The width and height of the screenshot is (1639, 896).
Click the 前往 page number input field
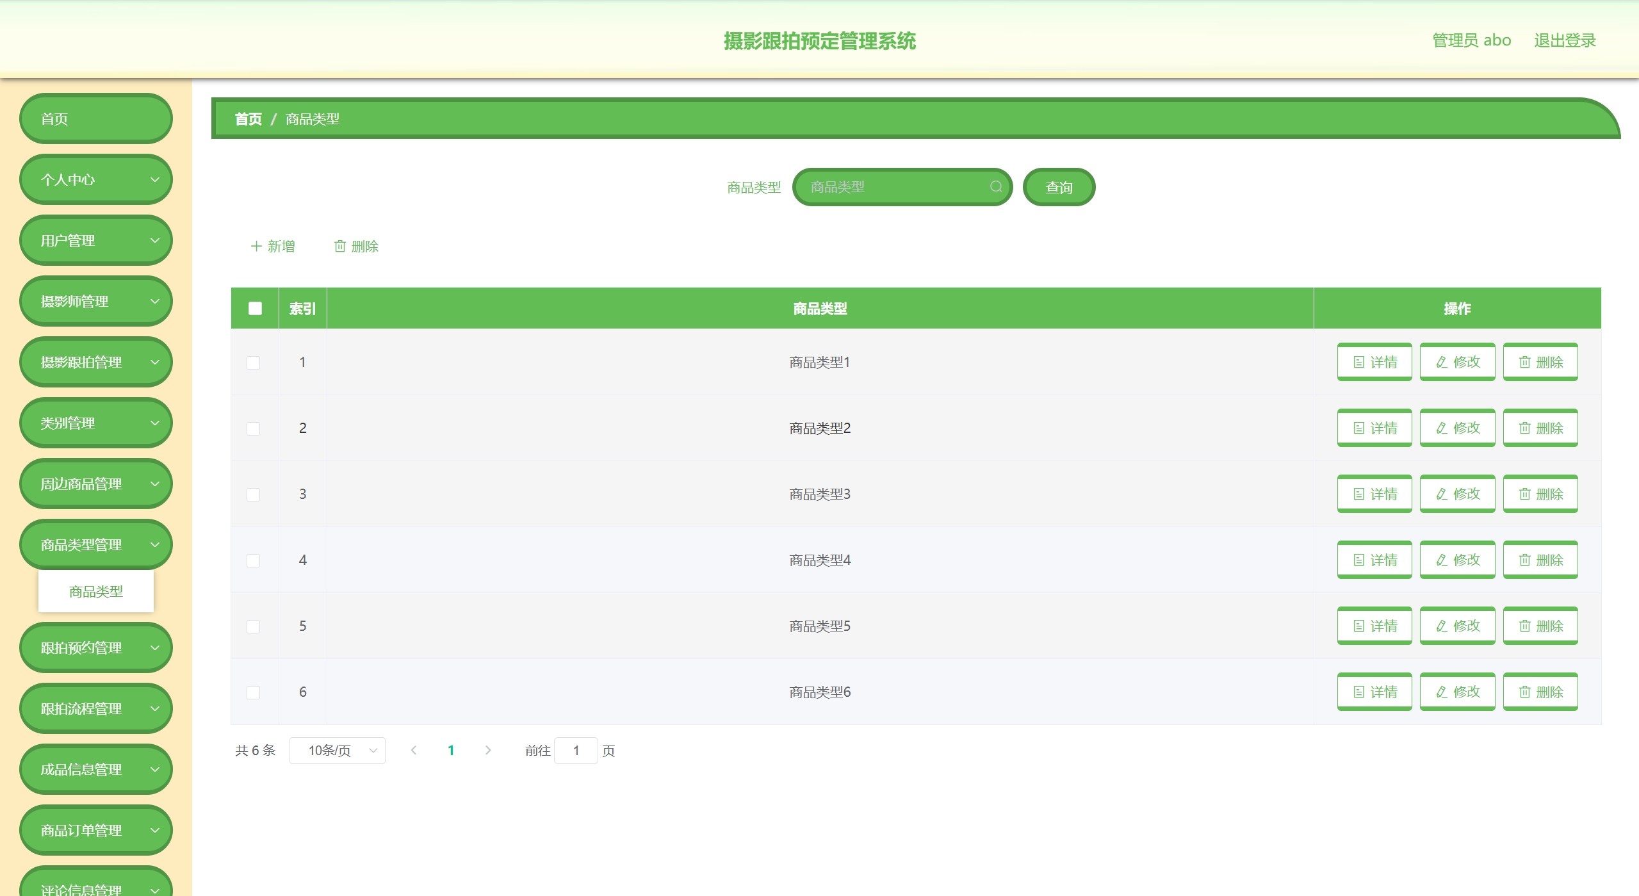(x=576, y=750)
